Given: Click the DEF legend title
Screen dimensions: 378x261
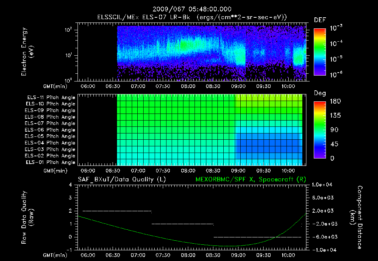Looking at the screenshot, I should pyautogui.click(x=320, y=20).
